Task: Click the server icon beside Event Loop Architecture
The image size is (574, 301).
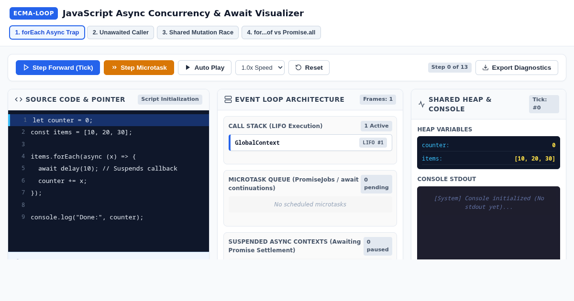Action: (x=228, y=99)
